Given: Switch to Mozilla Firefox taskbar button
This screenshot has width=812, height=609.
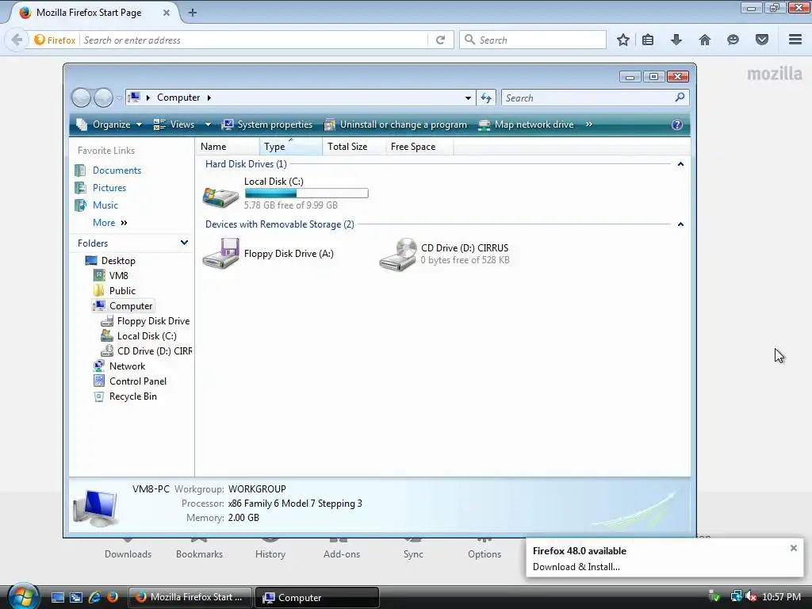Looking at the screenshot, I should point(190,597).
